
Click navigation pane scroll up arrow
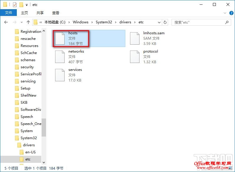click(x=44, y=31)
